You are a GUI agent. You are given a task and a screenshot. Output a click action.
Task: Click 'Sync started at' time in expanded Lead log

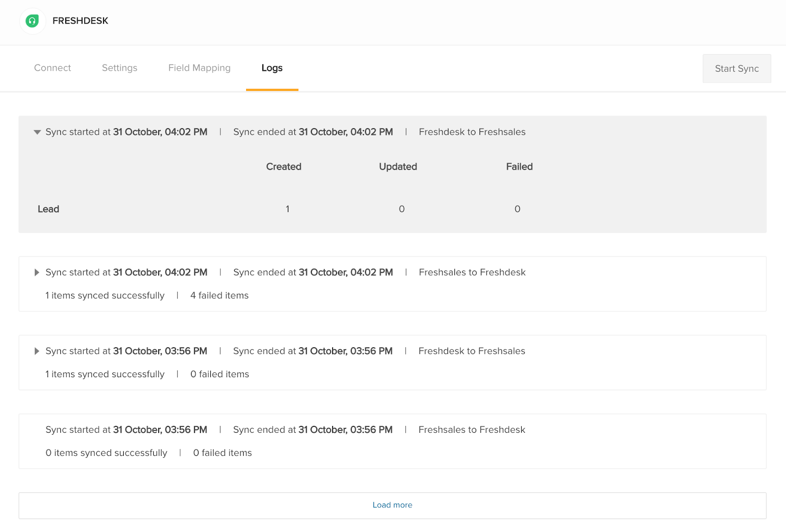pos(126,132)
